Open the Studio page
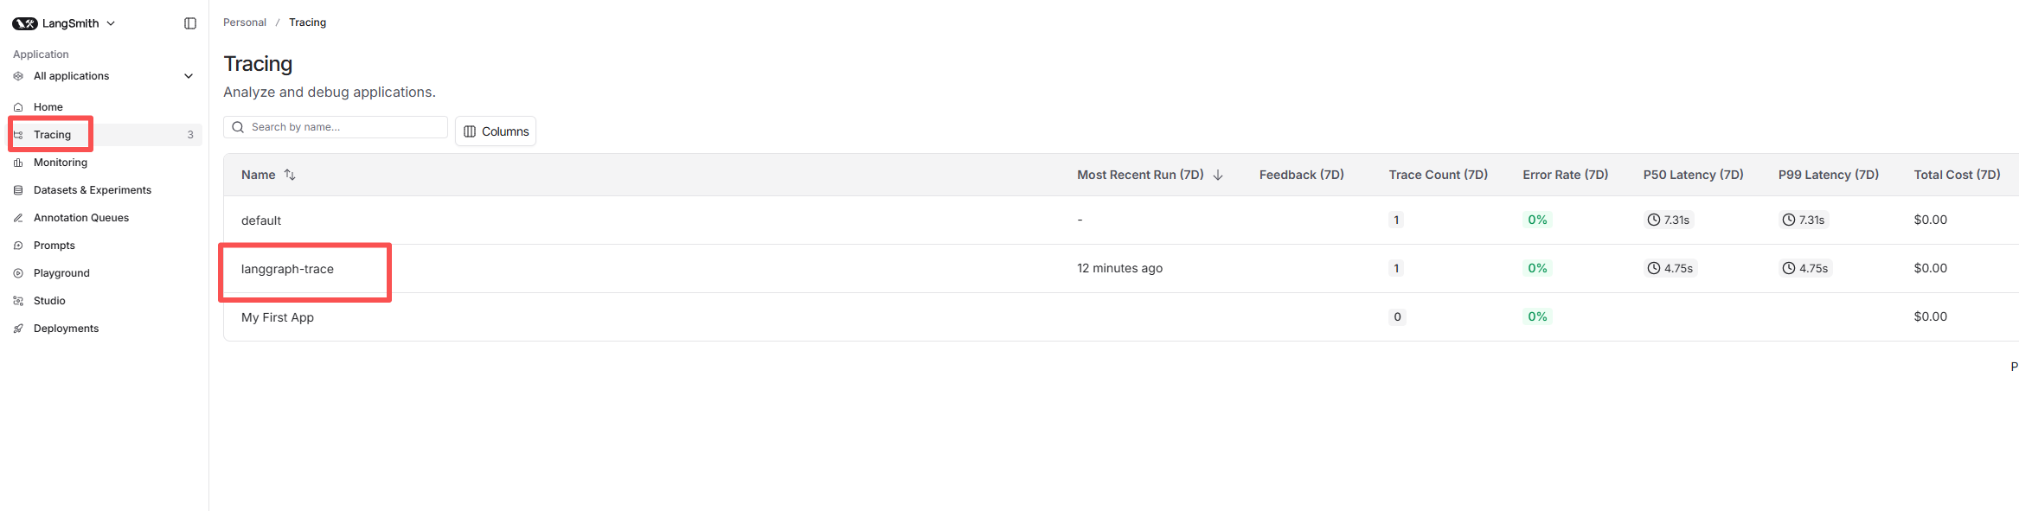The width and height of the screenshot is (2019, 511). pos(49,301)
